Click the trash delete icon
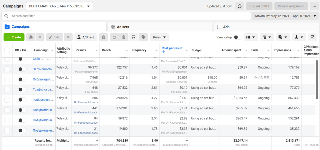This screenshot has width=320, height=150. tap(124, 37)
